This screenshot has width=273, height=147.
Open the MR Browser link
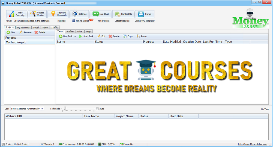coord(104,21)
